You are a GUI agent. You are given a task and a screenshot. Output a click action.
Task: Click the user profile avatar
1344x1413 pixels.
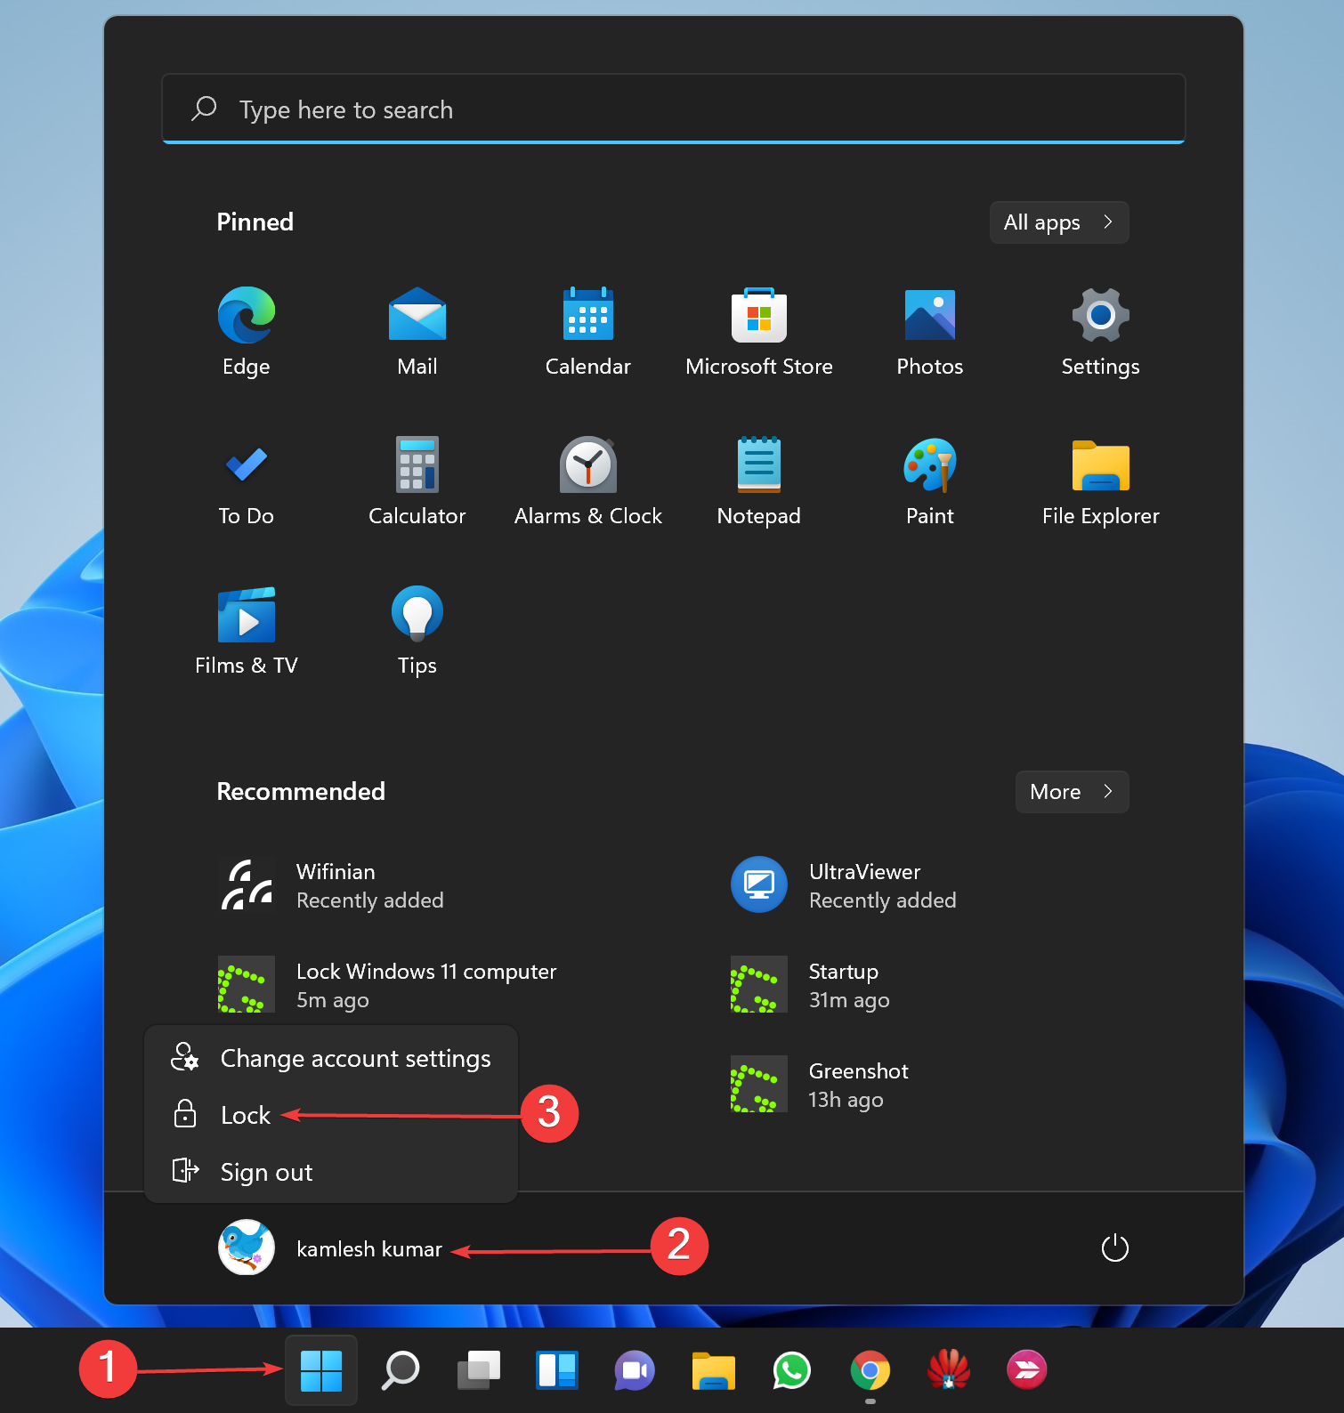pos(247,1247)
